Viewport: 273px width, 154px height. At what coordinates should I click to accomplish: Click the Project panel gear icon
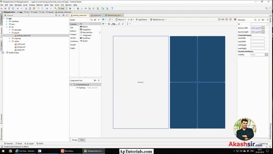(64, 15)
